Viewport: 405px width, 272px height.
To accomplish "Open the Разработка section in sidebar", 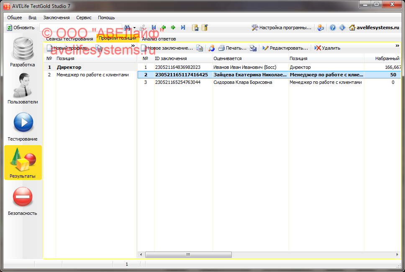I will [23, 52].
